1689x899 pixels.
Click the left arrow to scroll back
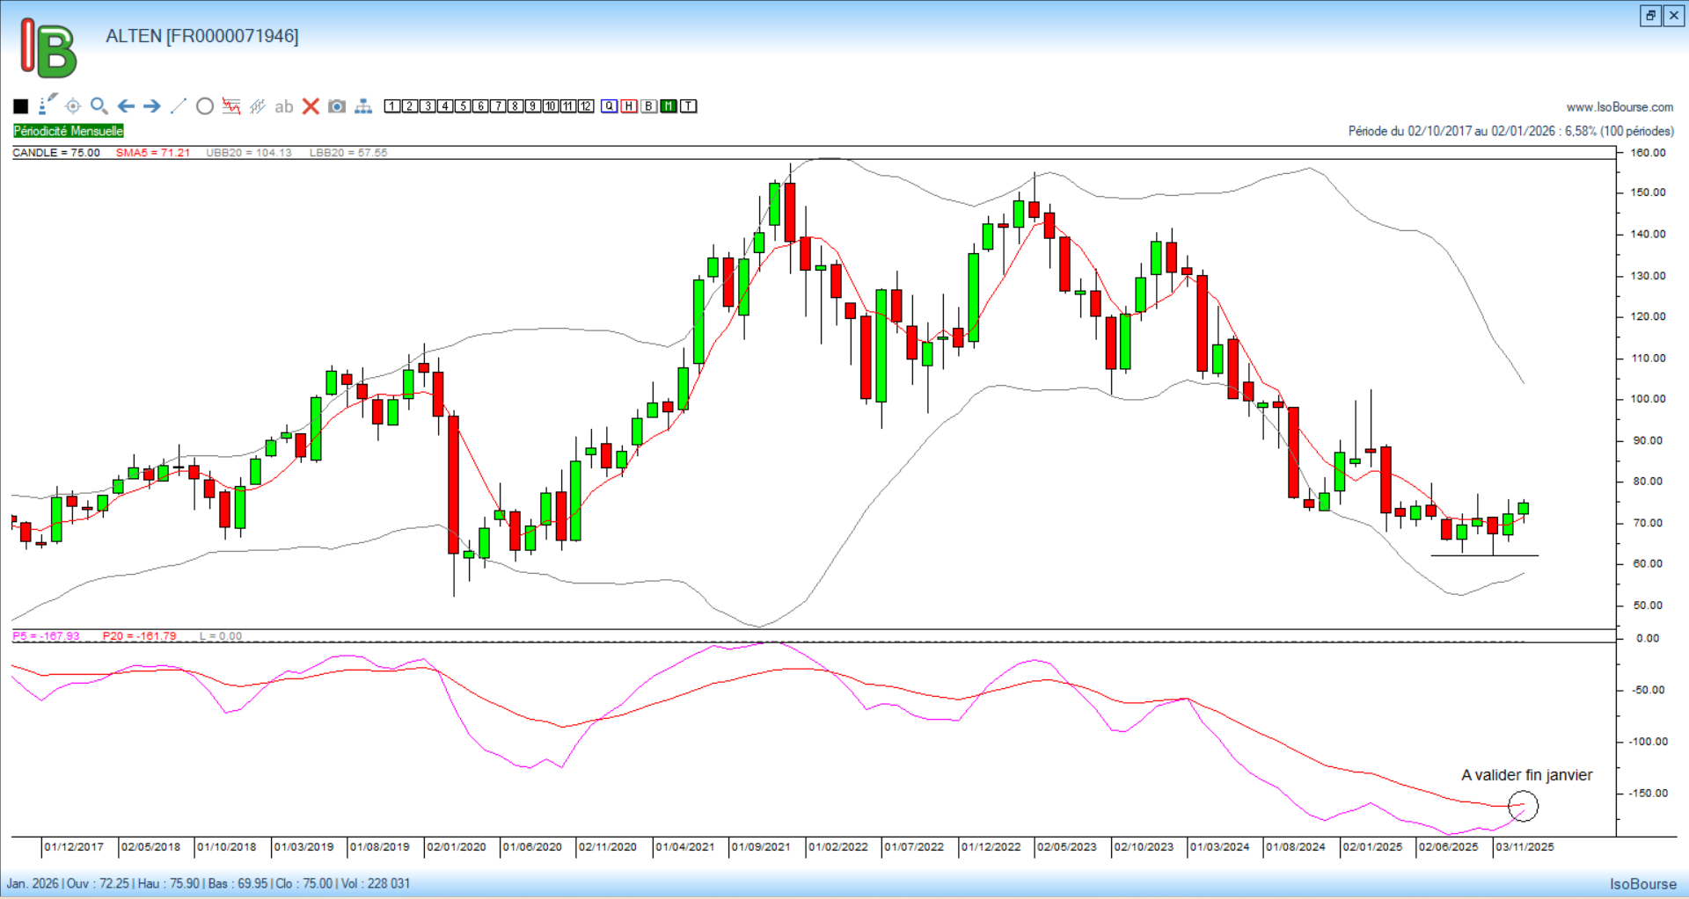coord(126,106)
